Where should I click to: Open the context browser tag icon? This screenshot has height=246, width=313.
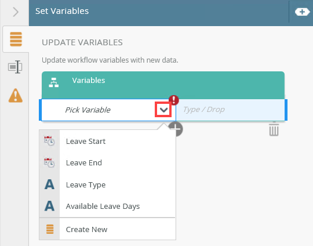click(302, 12)
